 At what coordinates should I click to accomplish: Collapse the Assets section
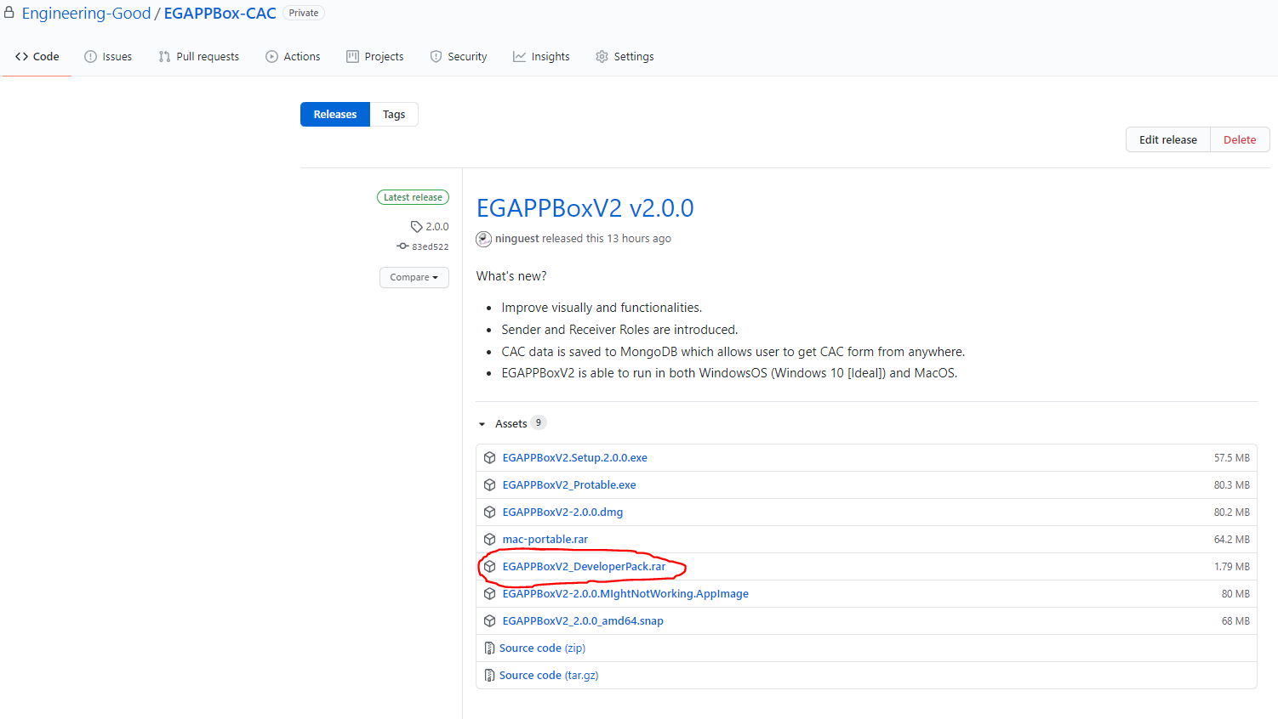[482, 424]
